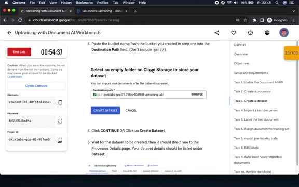Click the tracking protection eye icon
This screenshot has height=187, width=299.
coord(238,20)
